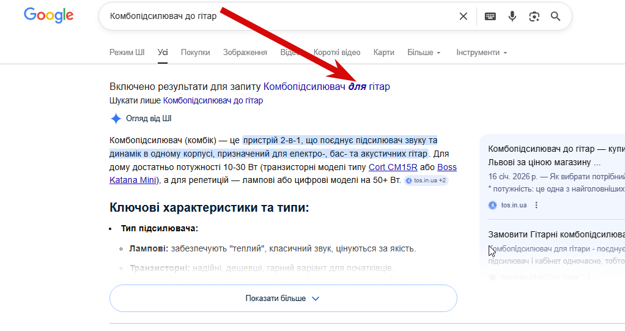Viewport: 625px width, 331px height.
Task: Open Google Lens image search icon
Action: click(534, 17)
